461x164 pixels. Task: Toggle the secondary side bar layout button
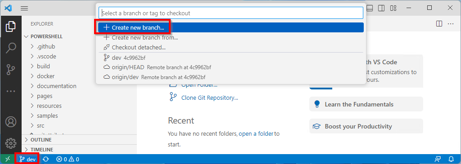381,8
